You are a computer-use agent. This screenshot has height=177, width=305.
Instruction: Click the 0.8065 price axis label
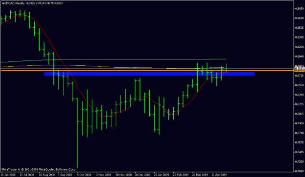(x=299, y=114)
